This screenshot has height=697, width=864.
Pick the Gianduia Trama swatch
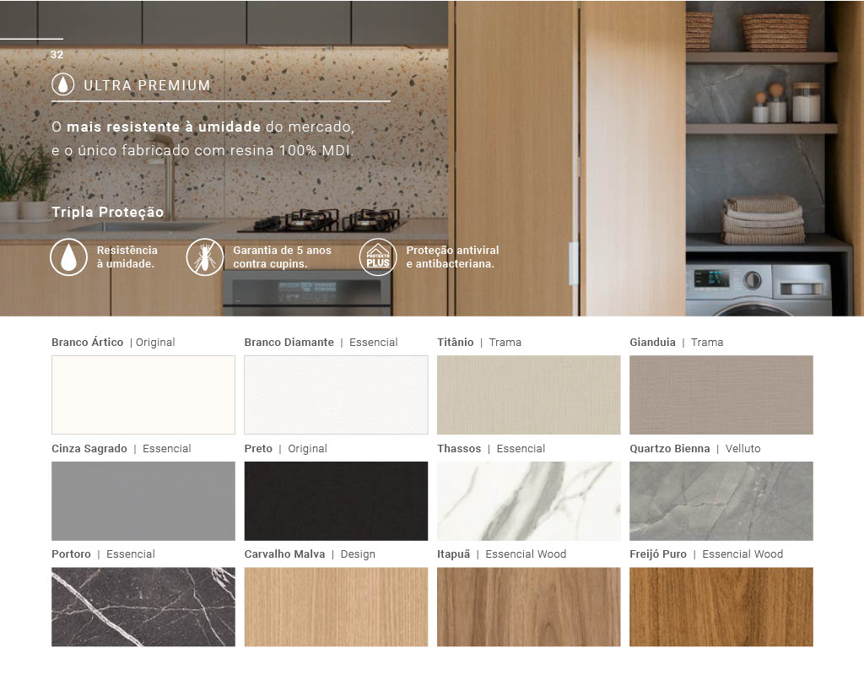(x=721, y=395)
